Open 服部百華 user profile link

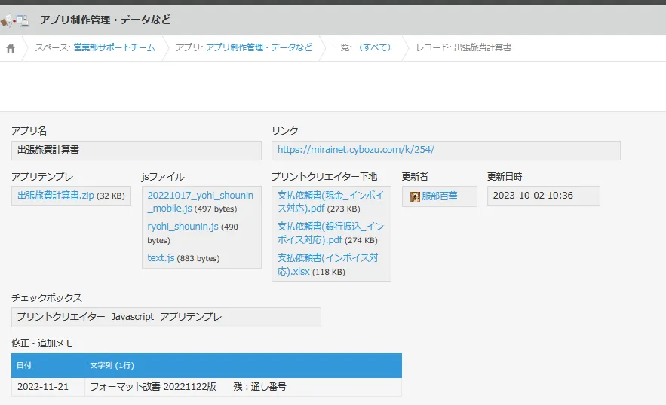tap(439, 196)
